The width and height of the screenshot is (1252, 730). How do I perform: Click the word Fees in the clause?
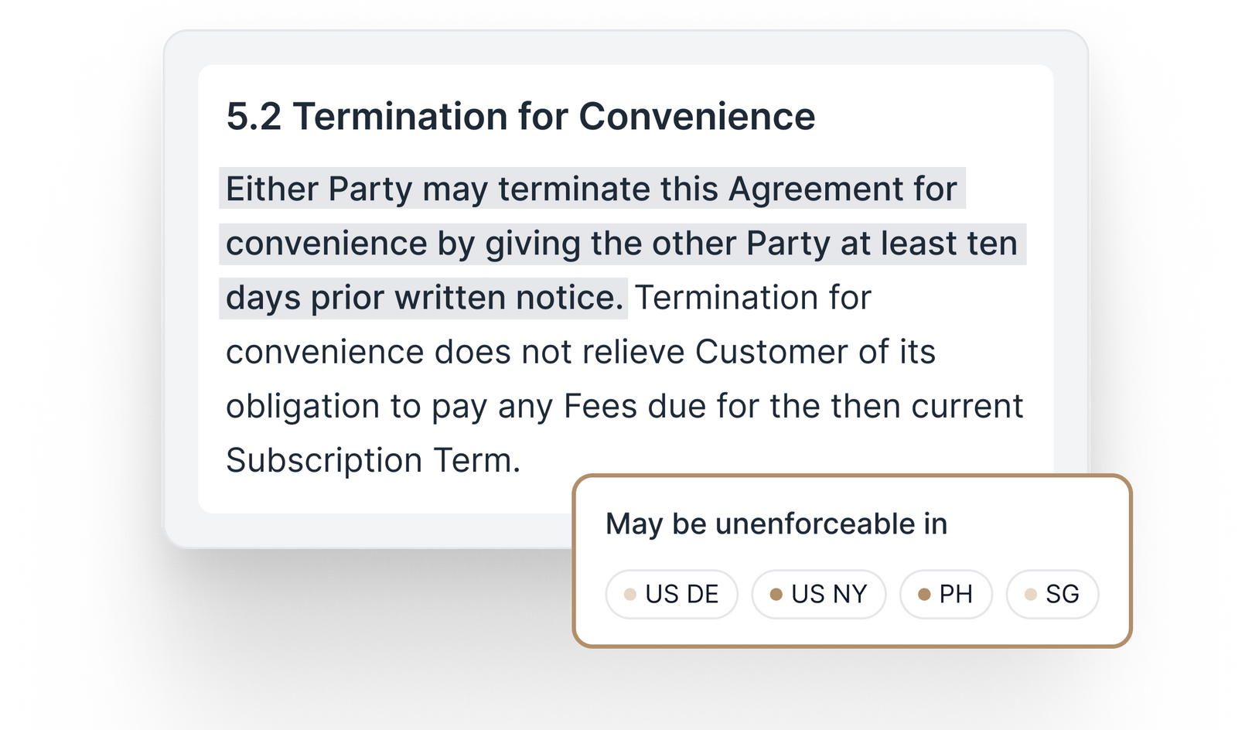(599, 407)
